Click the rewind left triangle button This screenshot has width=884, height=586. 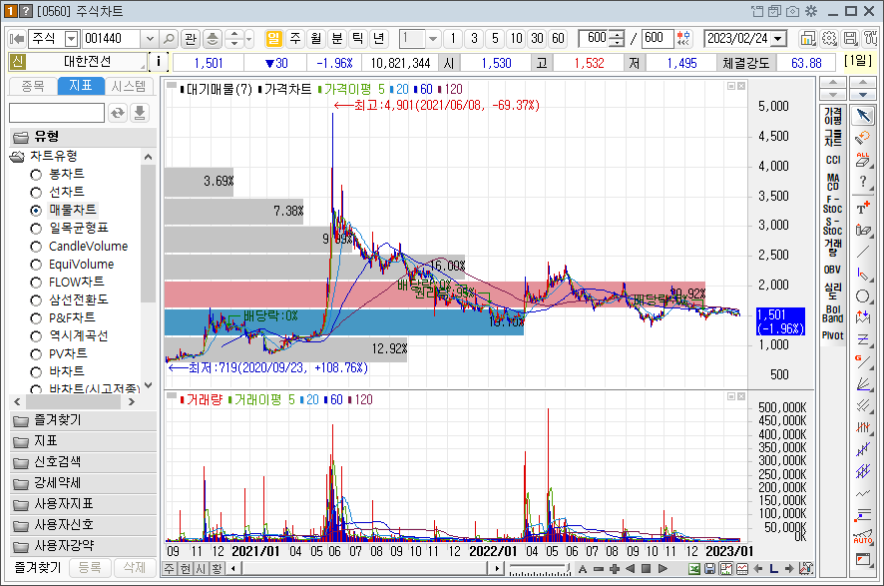(x=631, y=568)
